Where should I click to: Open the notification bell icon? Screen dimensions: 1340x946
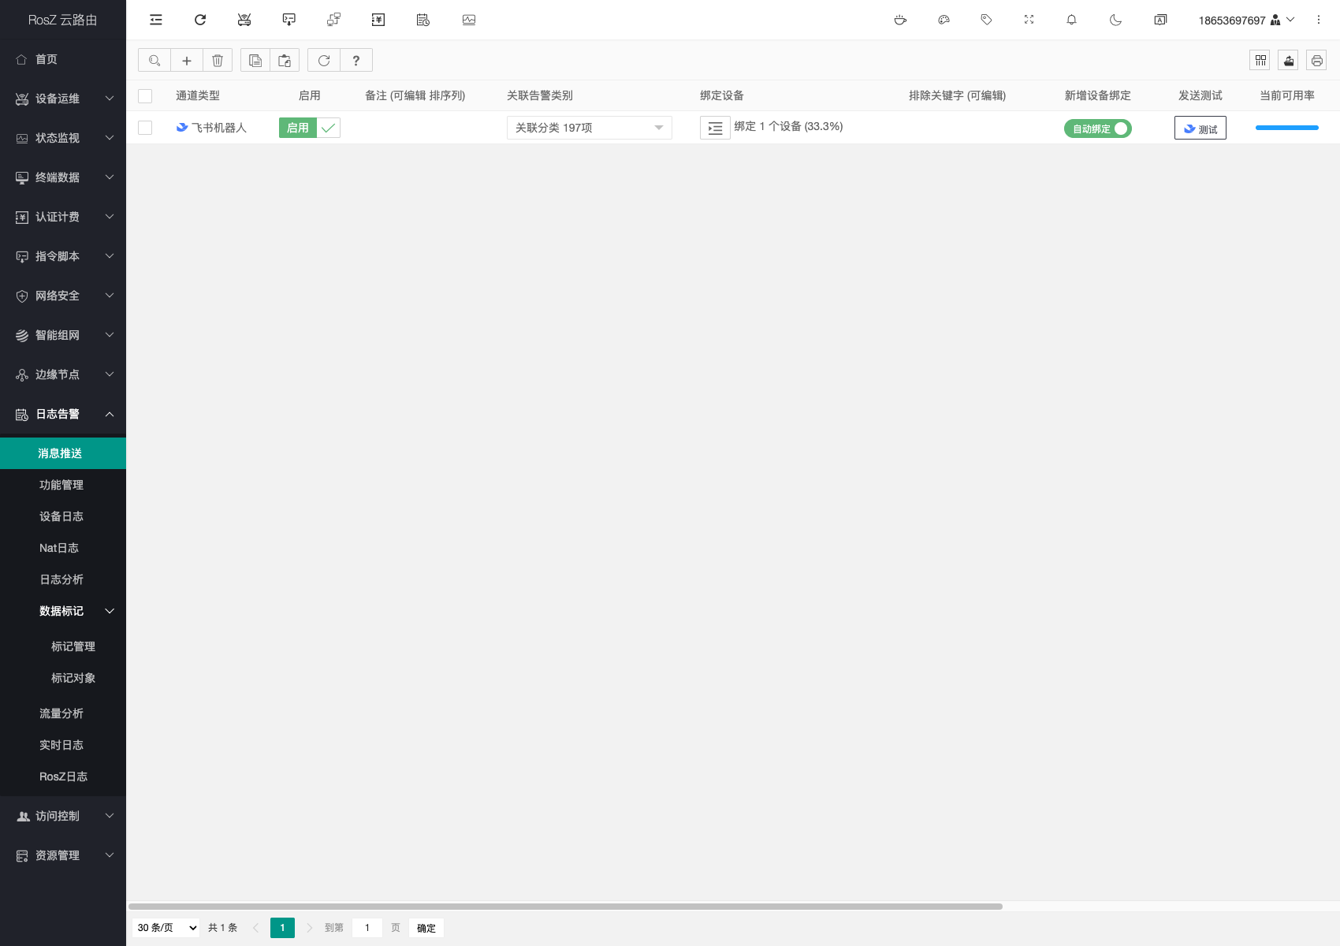(x=1071, y=20)
